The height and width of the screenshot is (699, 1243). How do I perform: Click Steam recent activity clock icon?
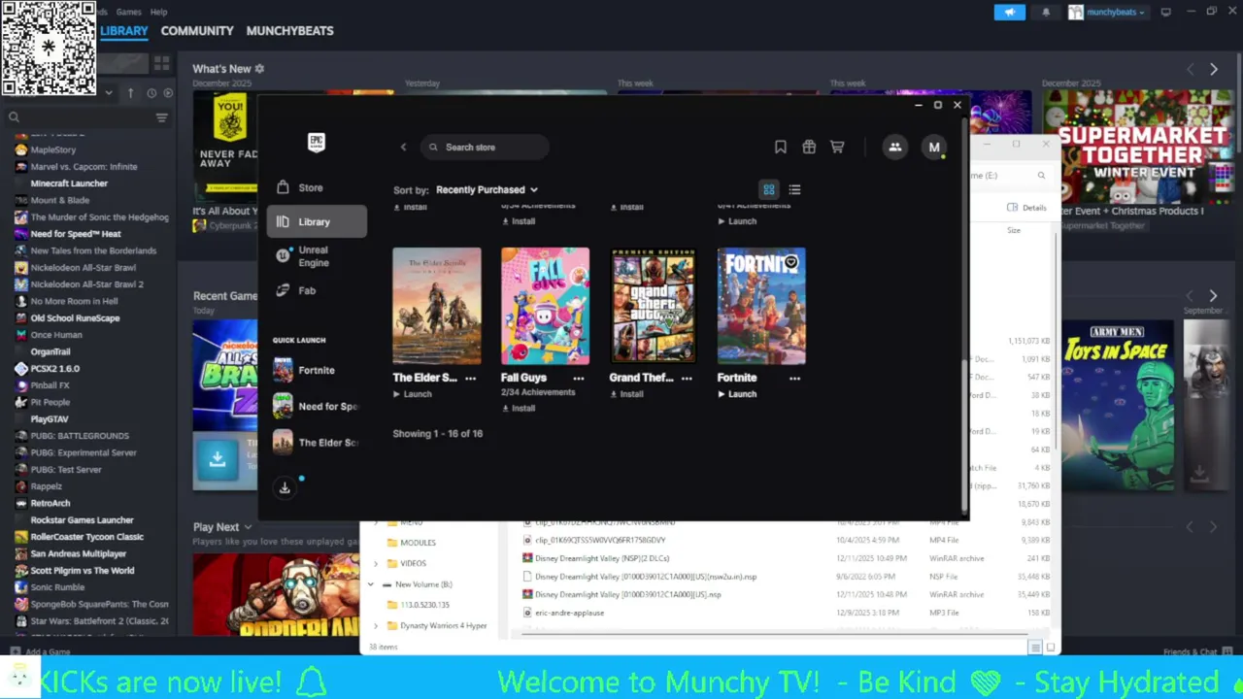[151, 93]
